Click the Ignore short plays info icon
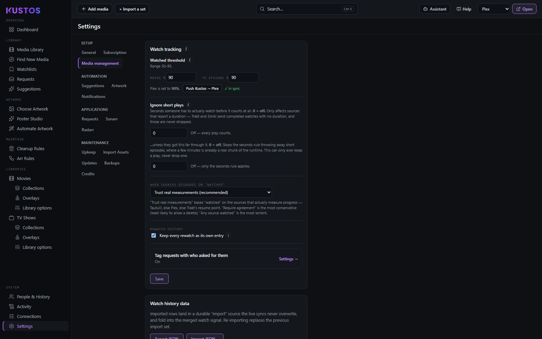Image resolution: width=542 pixels, height=339 pixels. pos(188,105)
